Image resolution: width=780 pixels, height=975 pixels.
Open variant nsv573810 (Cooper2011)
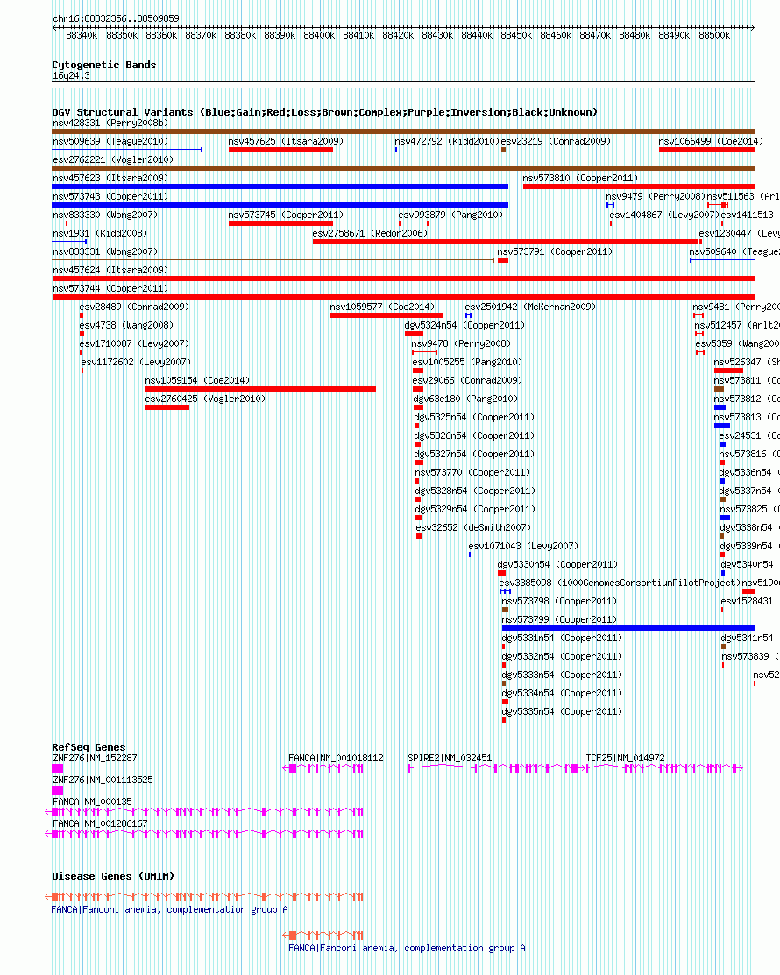[x=580, y=179]
